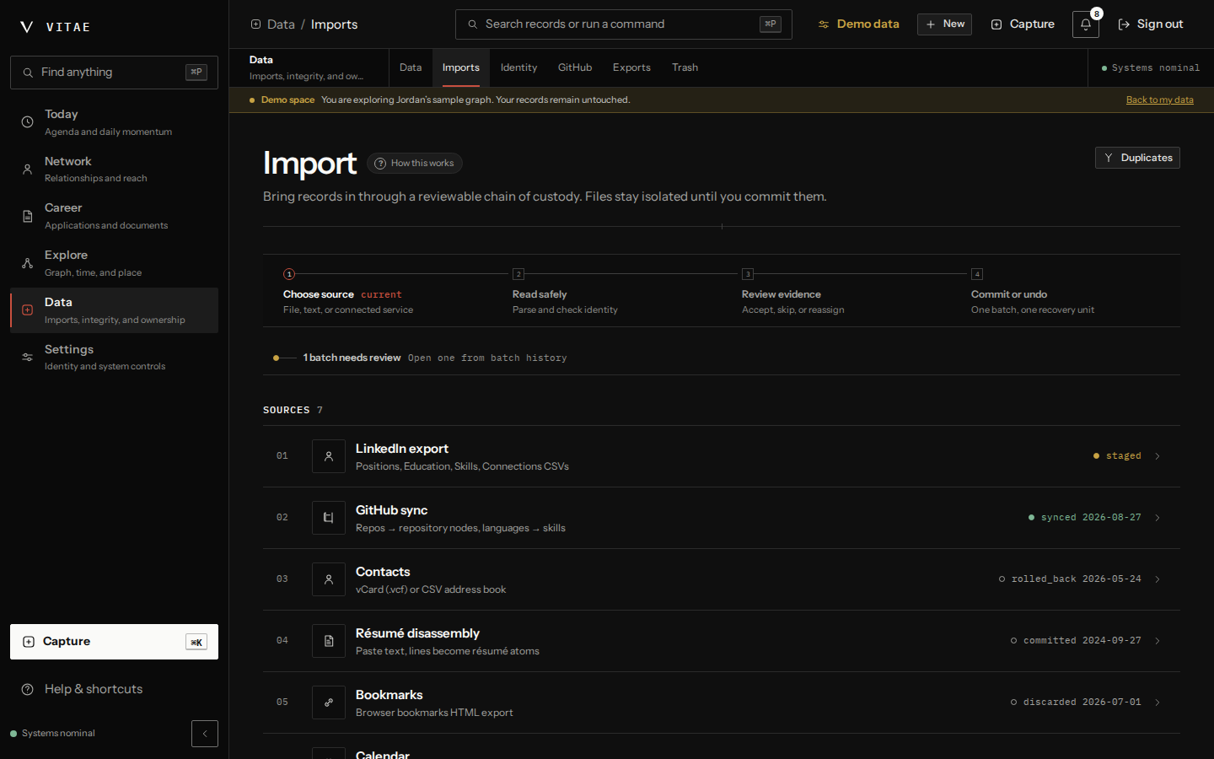Click step 3 Review evidence marker

click(748, 274)
